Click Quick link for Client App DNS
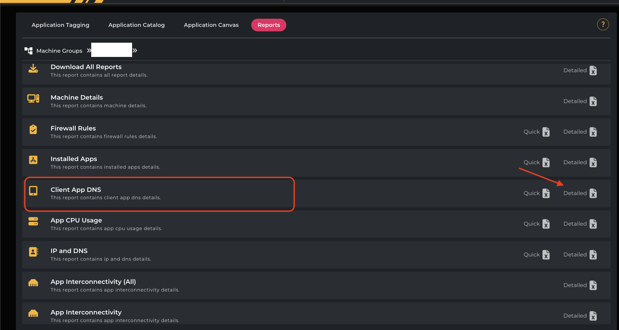 531,193
